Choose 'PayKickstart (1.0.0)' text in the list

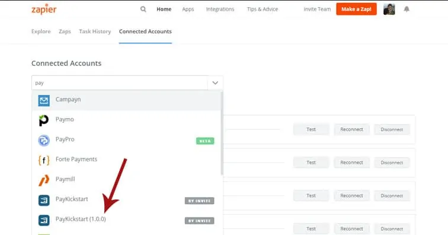(81, 219)
